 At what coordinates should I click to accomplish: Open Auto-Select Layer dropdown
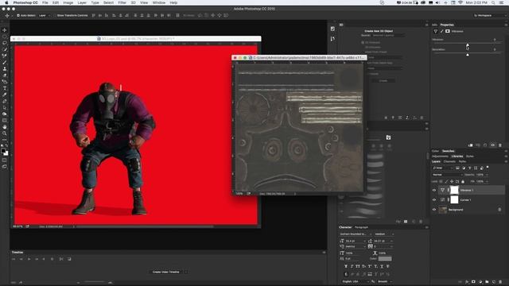(x=45, y=15)
